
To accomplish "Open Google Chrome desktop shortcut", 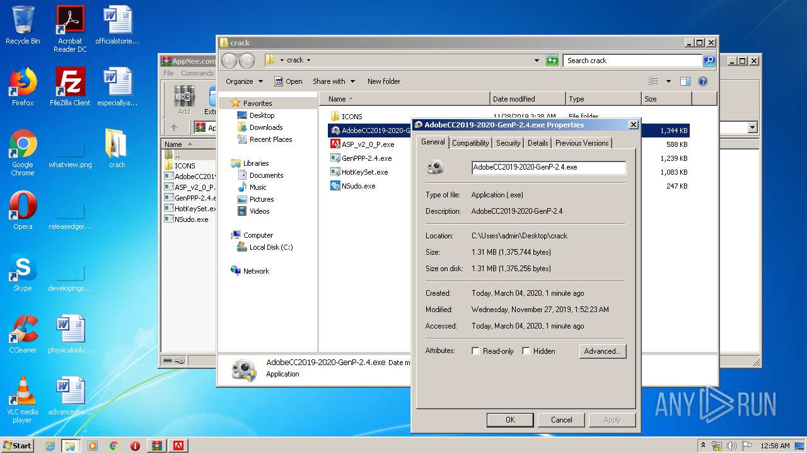I will point(23,153).
